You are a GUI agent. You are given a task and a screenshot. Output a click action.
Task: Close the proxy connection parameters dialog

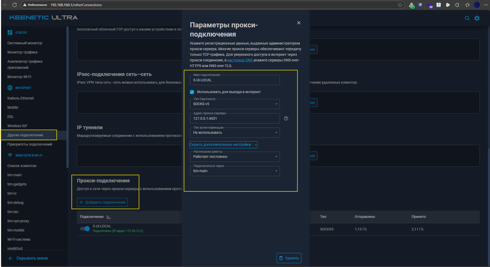click(299, 23)
